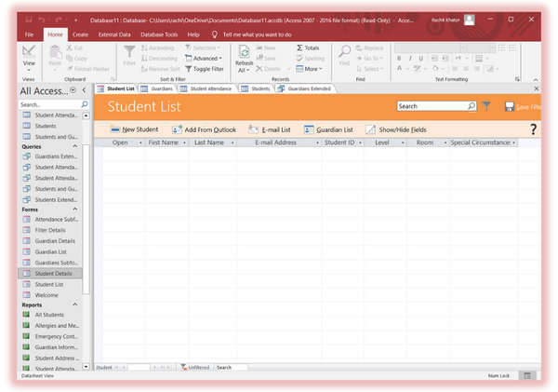Toggle the filter with Toggle Filter
This screenshot has width=558, height=392.
tap(205, 69)
